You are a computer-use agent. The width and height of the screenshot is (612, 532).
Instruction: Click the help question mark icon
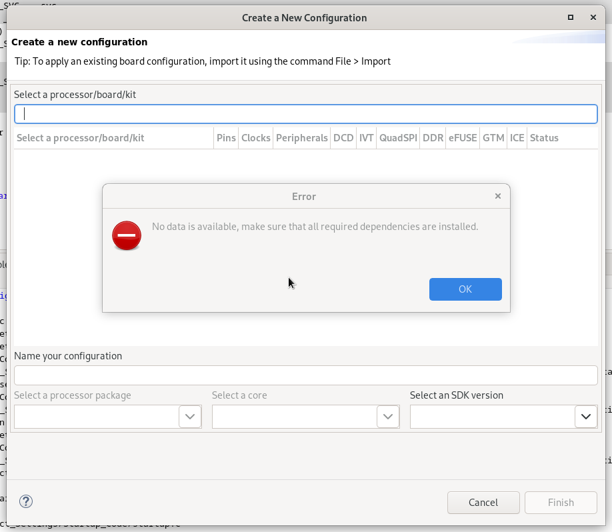[27, 502]
